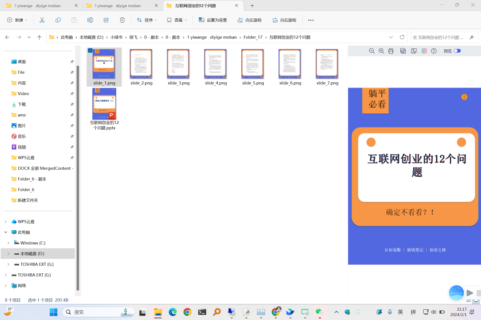Click the Cut scissors icon in the toolbar
481x320 pixels.
click(42, 20)
